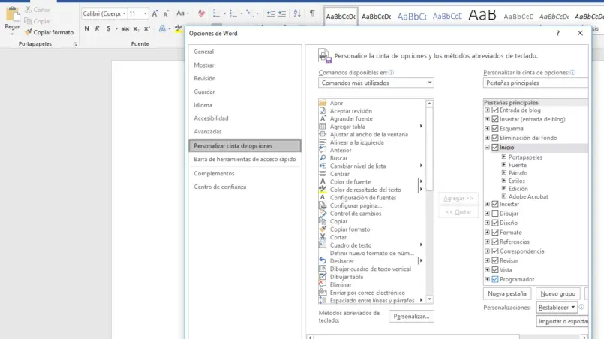
Task: Click Importar o exportar button
Action: pos(563,321)
